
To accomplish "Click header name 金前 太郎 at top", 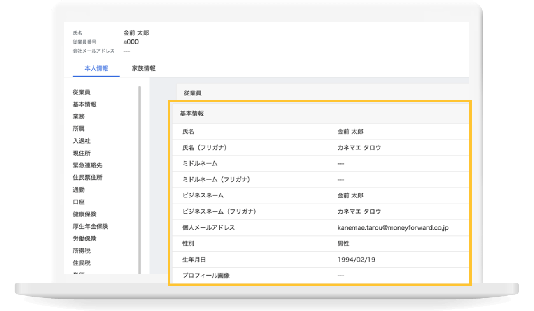I will click(136, 33).
